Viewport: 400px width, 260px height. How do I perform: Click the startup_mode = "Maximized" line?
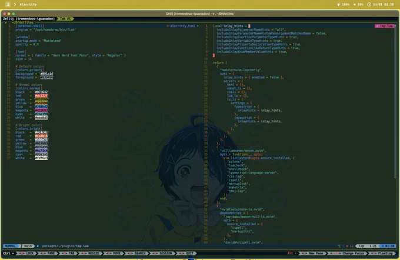click(x=38, y=41)
